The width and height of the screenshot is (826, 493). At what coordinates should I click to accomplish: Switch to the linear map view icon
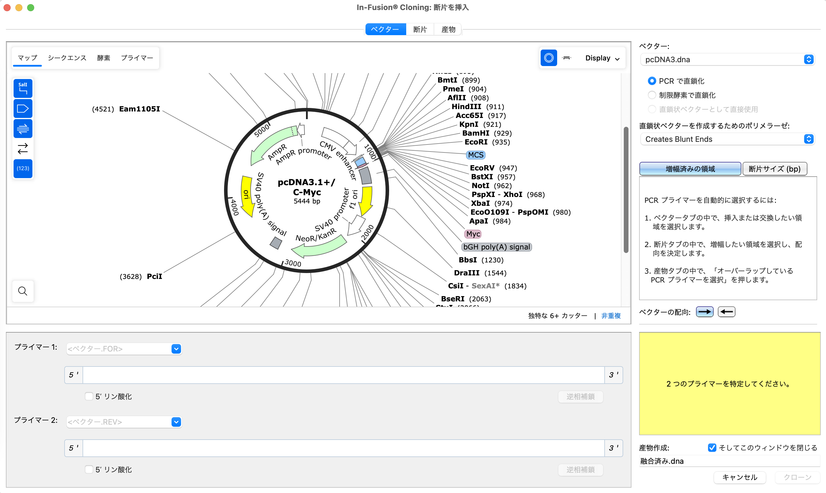(566, 58)
